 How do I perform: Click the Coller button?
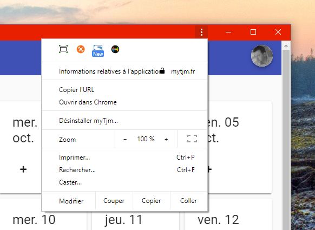click(x=188, y=201)
